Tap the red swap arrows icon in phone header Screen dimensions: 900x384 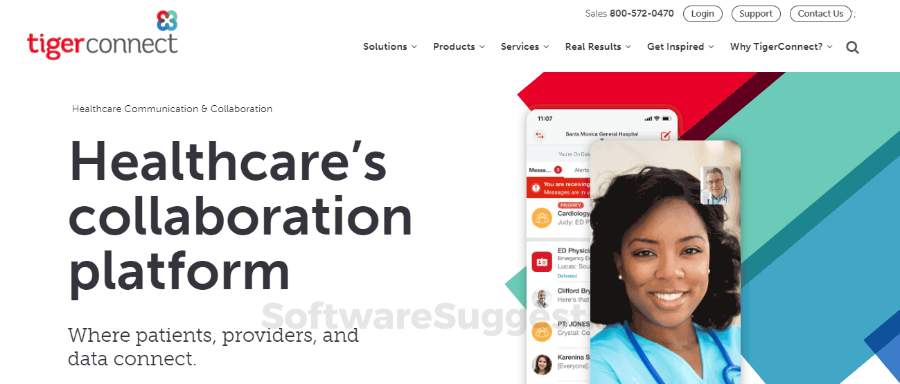(540, 136)
